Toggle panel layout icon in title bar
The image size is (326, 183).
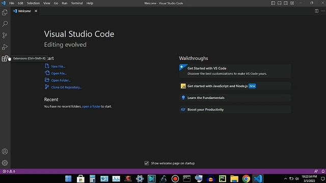(x=280, y=3)
